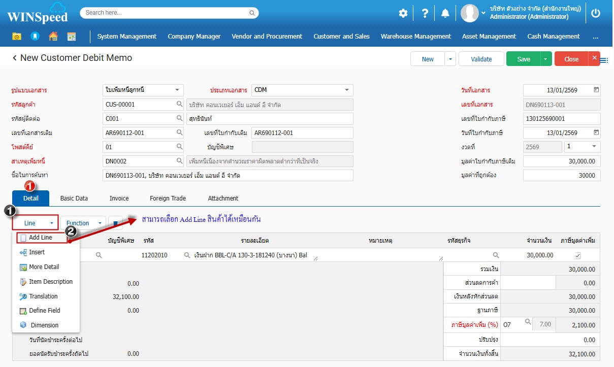Screen dimensions: 614x367
Task: Click the Search here input box
Action: tap(169, 13)
